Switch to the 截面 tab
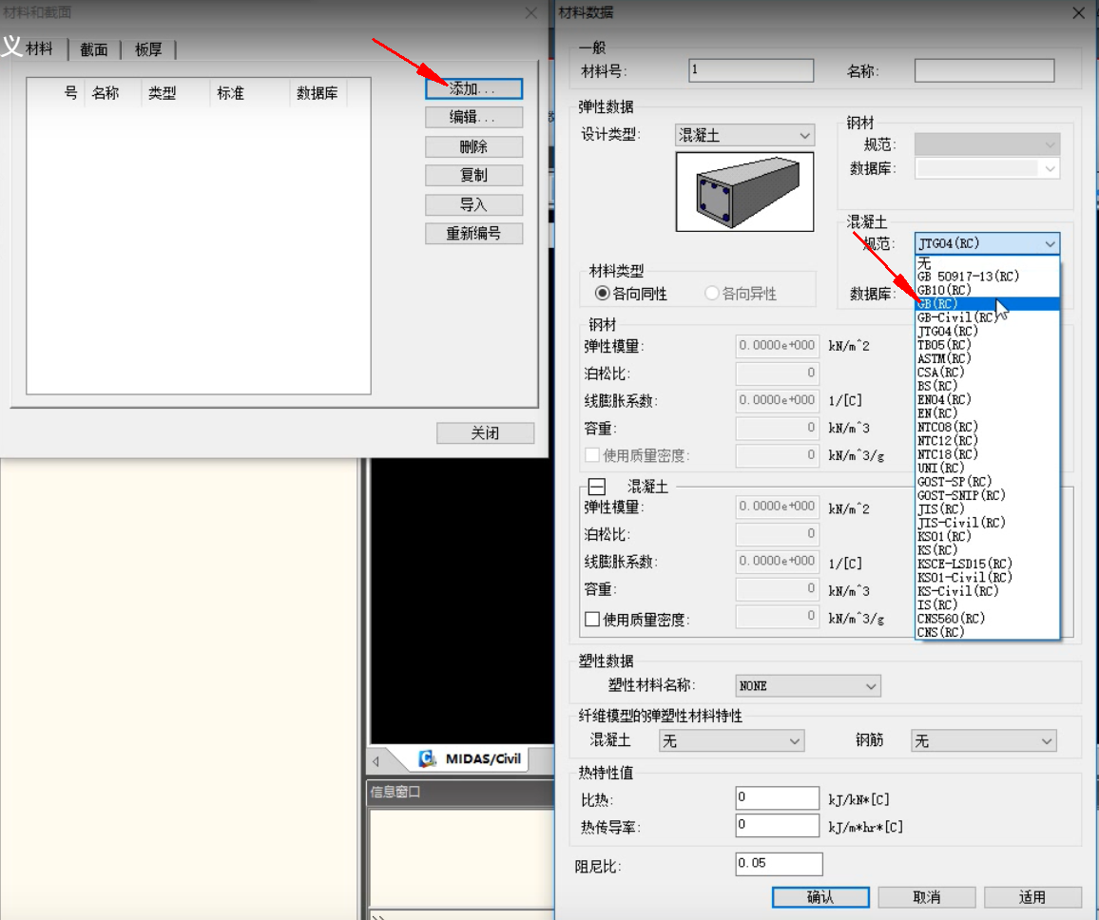The height and width of the screenshot is (920, 1099). click(94, 49)
